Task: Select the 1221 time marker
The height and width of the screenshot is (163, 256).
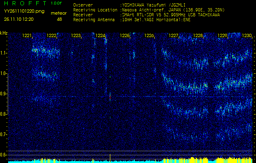Action: pos(27,36)
